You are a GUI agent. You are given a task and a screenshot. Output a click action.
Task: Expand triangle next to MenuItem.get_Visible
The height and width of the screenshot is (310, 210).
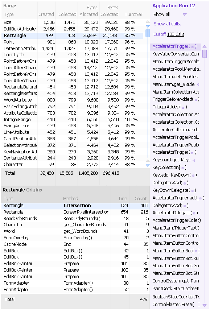point(198,84)
